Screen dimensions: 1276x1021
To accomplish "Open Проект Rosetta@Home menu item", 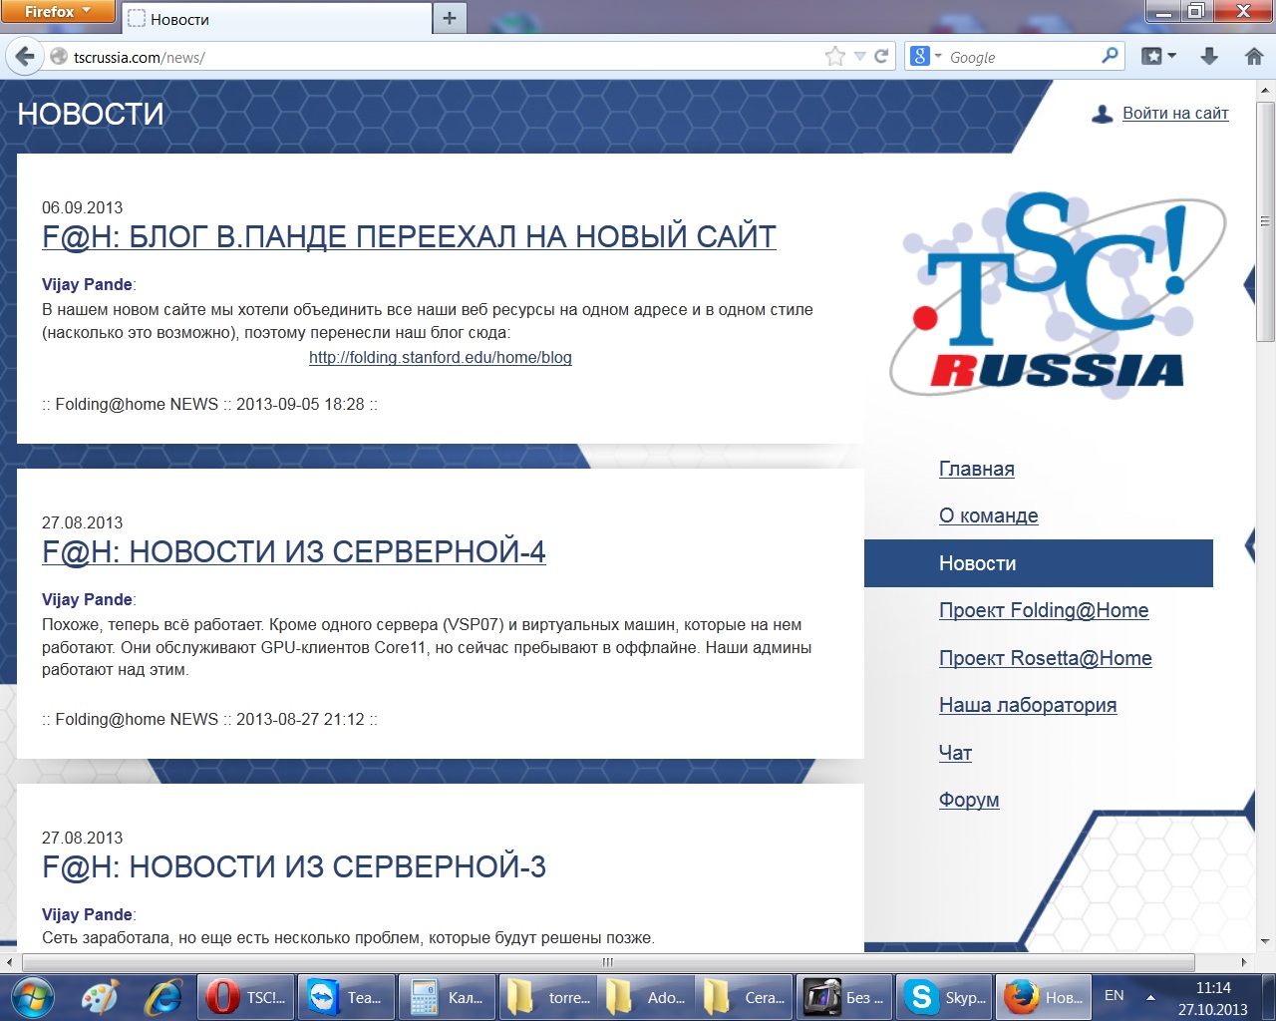I will 1046,658.
